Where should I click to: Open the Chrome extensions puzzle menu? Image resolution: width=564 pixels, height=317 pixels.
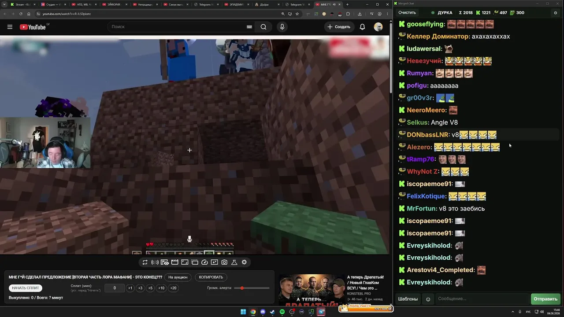coord(348,14)
